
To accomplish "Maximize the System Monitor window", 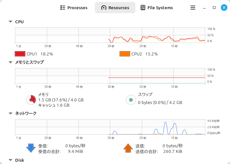I will (x=214, y=8).
